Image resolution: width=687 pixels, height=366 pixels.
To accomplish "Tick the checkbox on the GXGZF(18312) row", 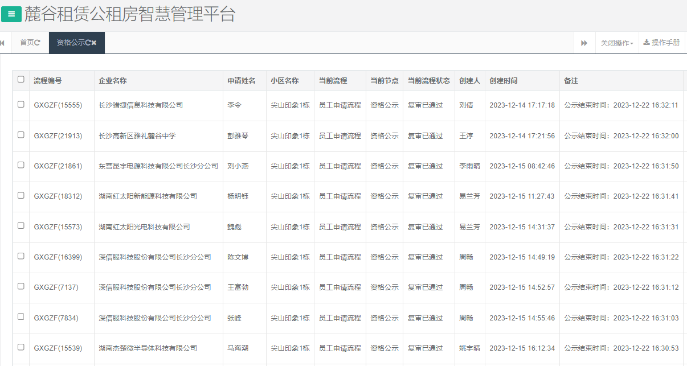I will (x=21, y=196).
